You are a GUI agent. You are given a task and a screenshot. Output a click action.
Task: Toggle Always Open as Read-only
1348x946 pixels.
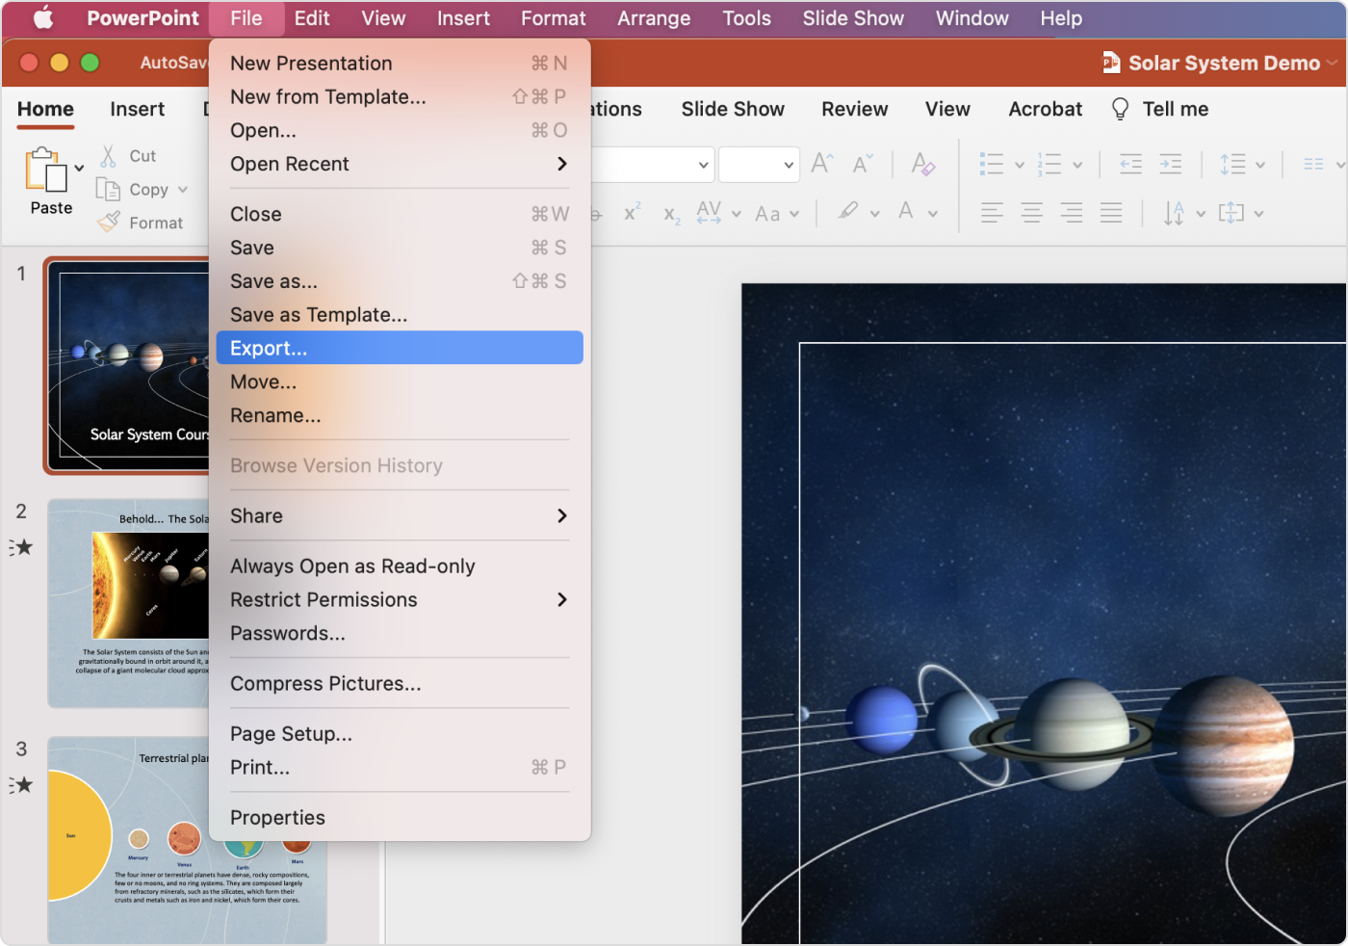pos(400,566)
